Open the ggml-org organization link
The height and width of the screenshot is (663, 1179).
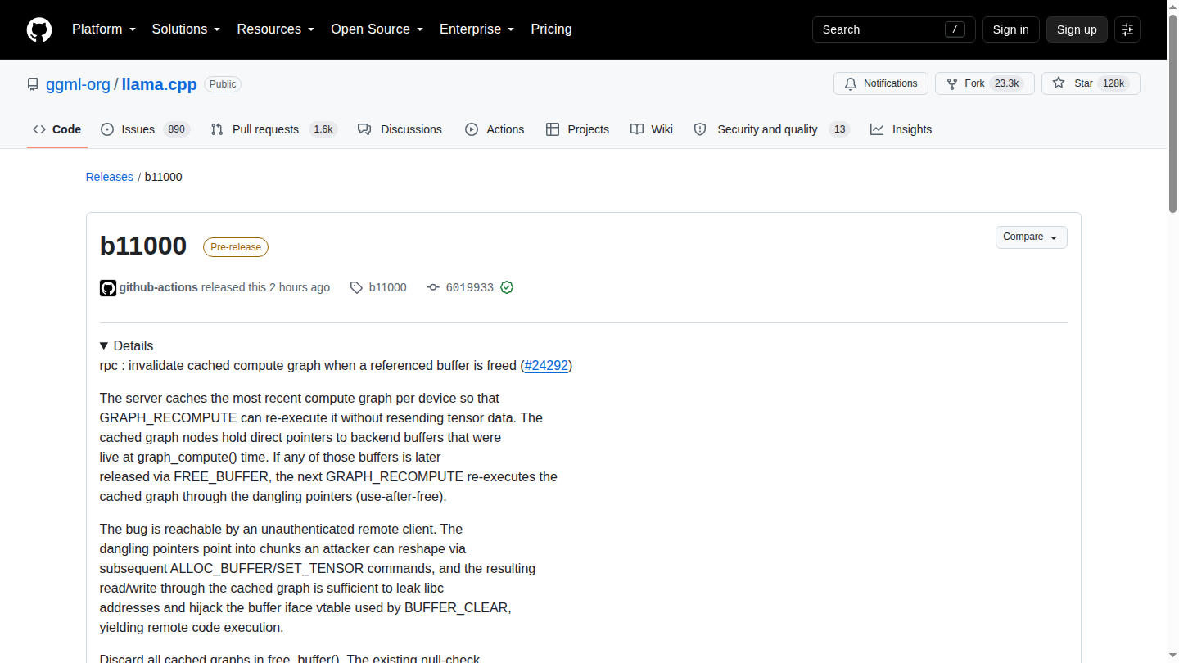(x=78, y=84)
